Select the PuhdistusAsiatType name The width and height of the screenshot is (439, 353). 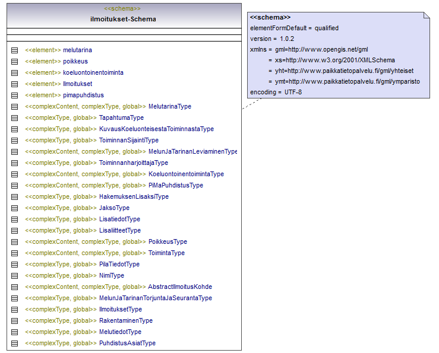point(127,343)
